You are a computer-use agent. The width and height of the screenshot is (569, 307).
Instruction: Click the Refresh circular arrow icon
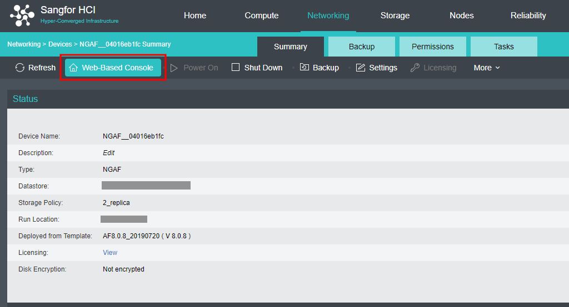[20, 68]
